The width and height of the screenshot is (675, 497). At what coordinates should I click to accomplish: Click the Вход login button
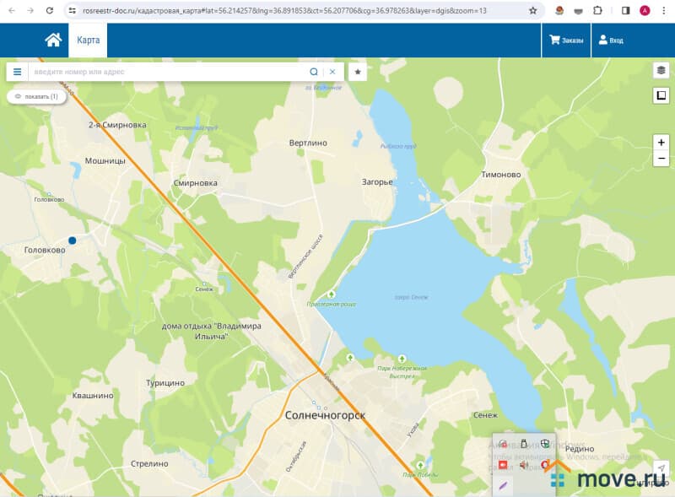(x=610, y=41)
